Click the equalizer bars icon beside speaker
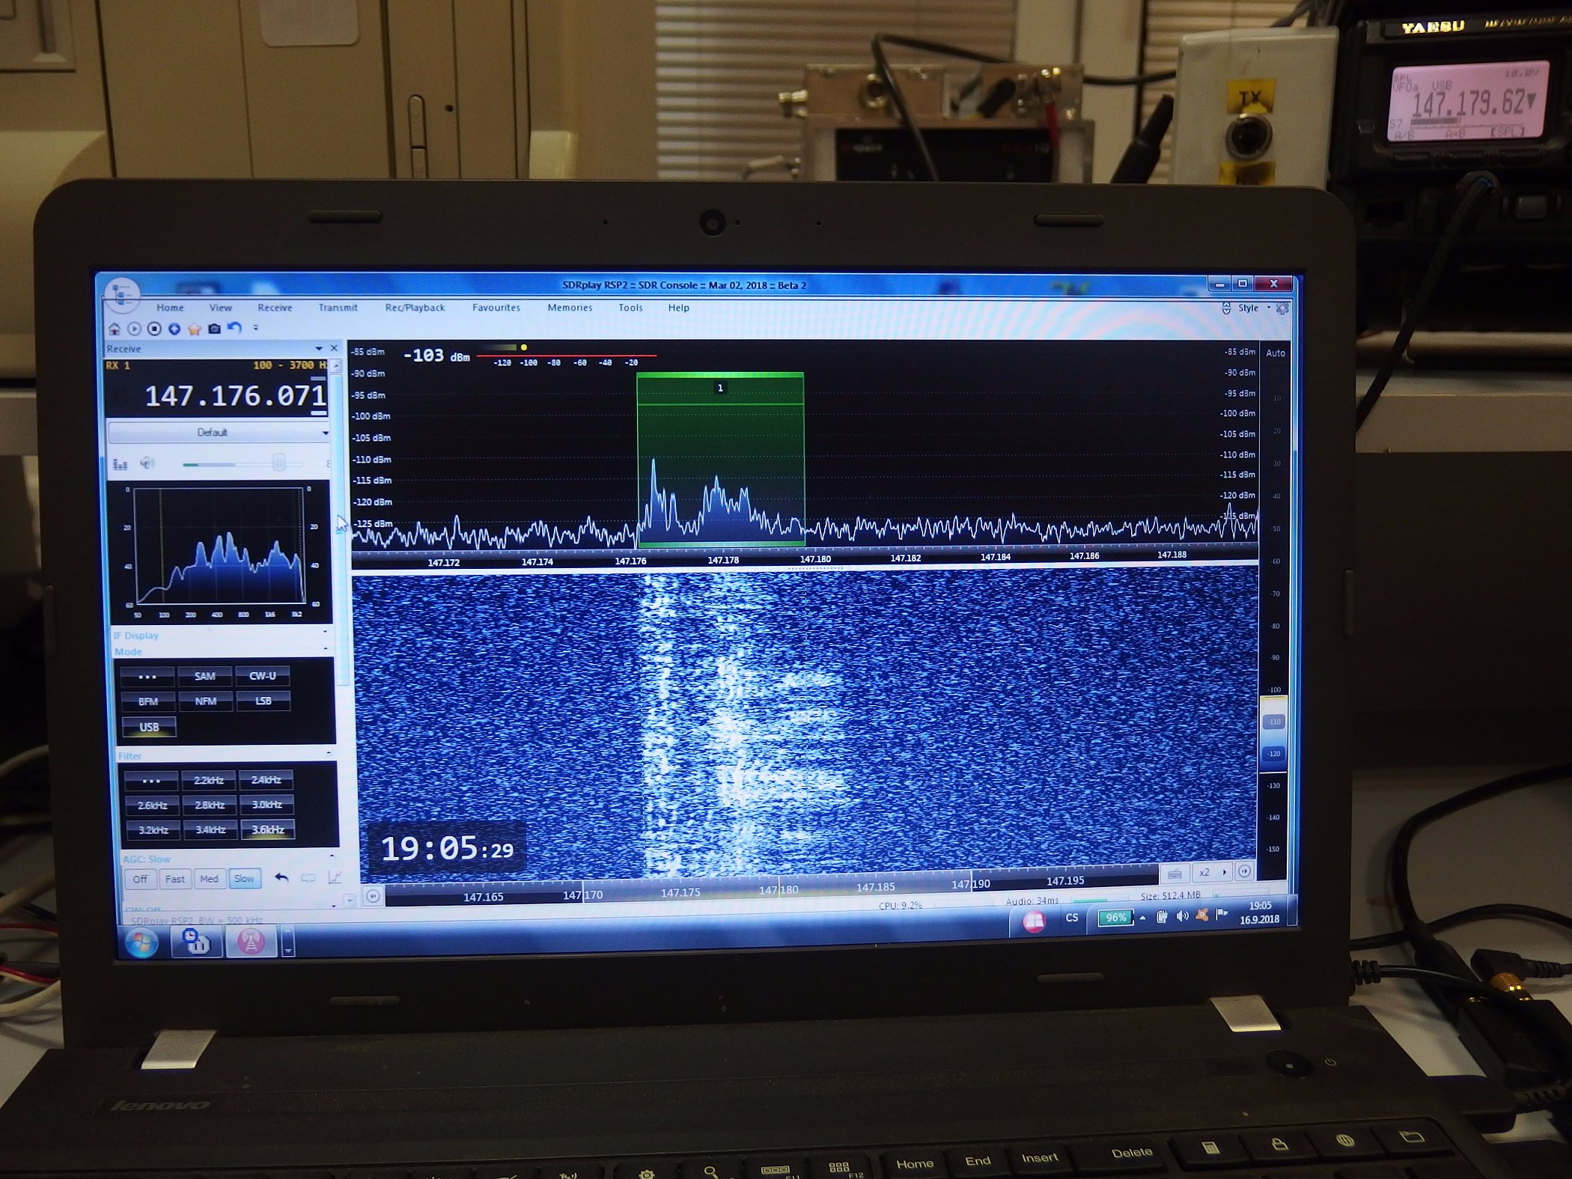The height and width of the screenshot is (1179, 1572). pos(120,464)
